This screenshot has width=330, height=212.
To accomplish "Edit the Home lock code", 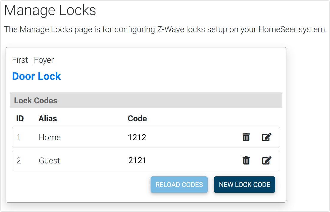I will [x=267, y=137].
